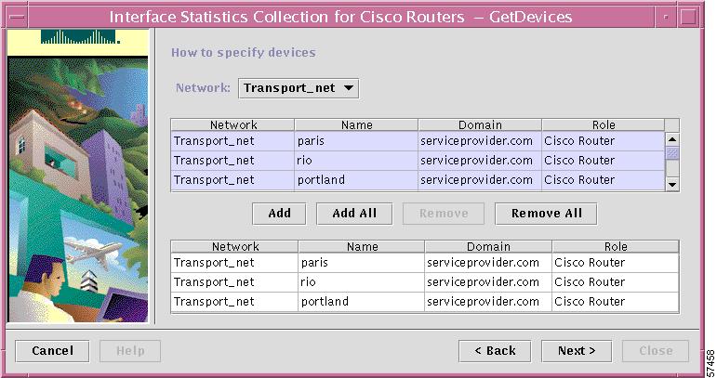Click serviceprovider.com cell in upper portland row

tap(480, 180)
